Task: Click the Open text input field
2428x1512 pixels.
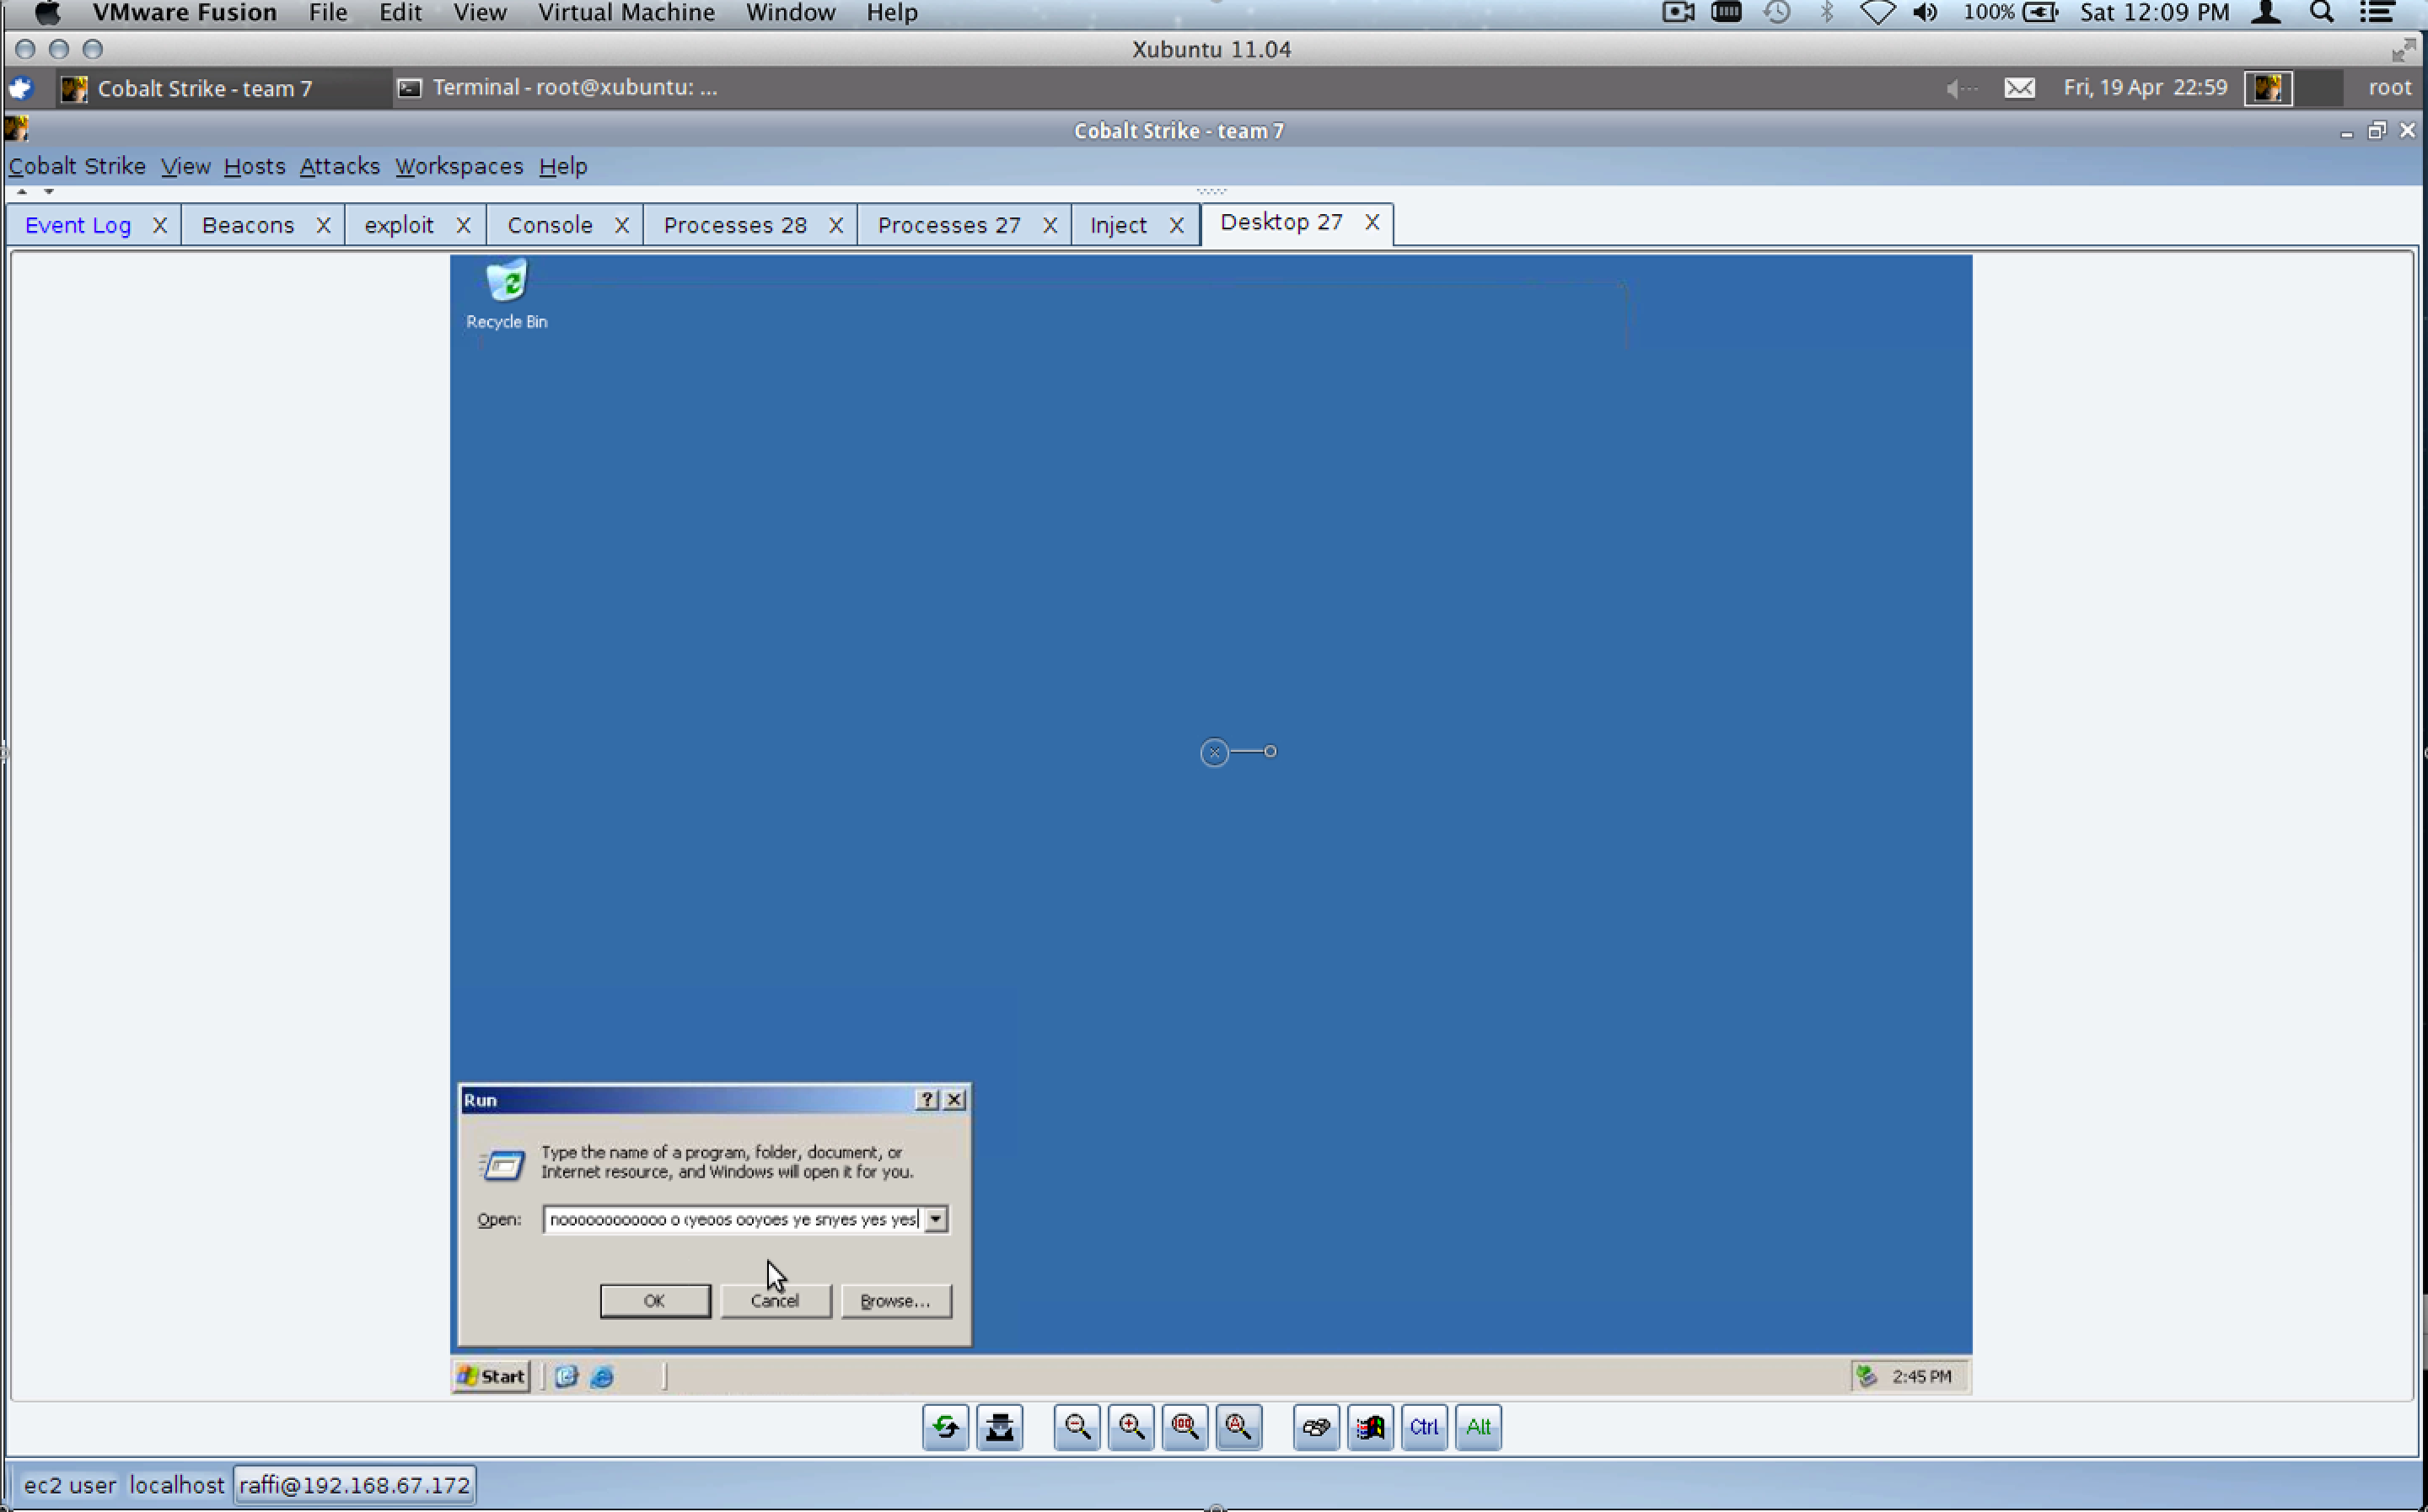Action: [x=732, y=1219]
